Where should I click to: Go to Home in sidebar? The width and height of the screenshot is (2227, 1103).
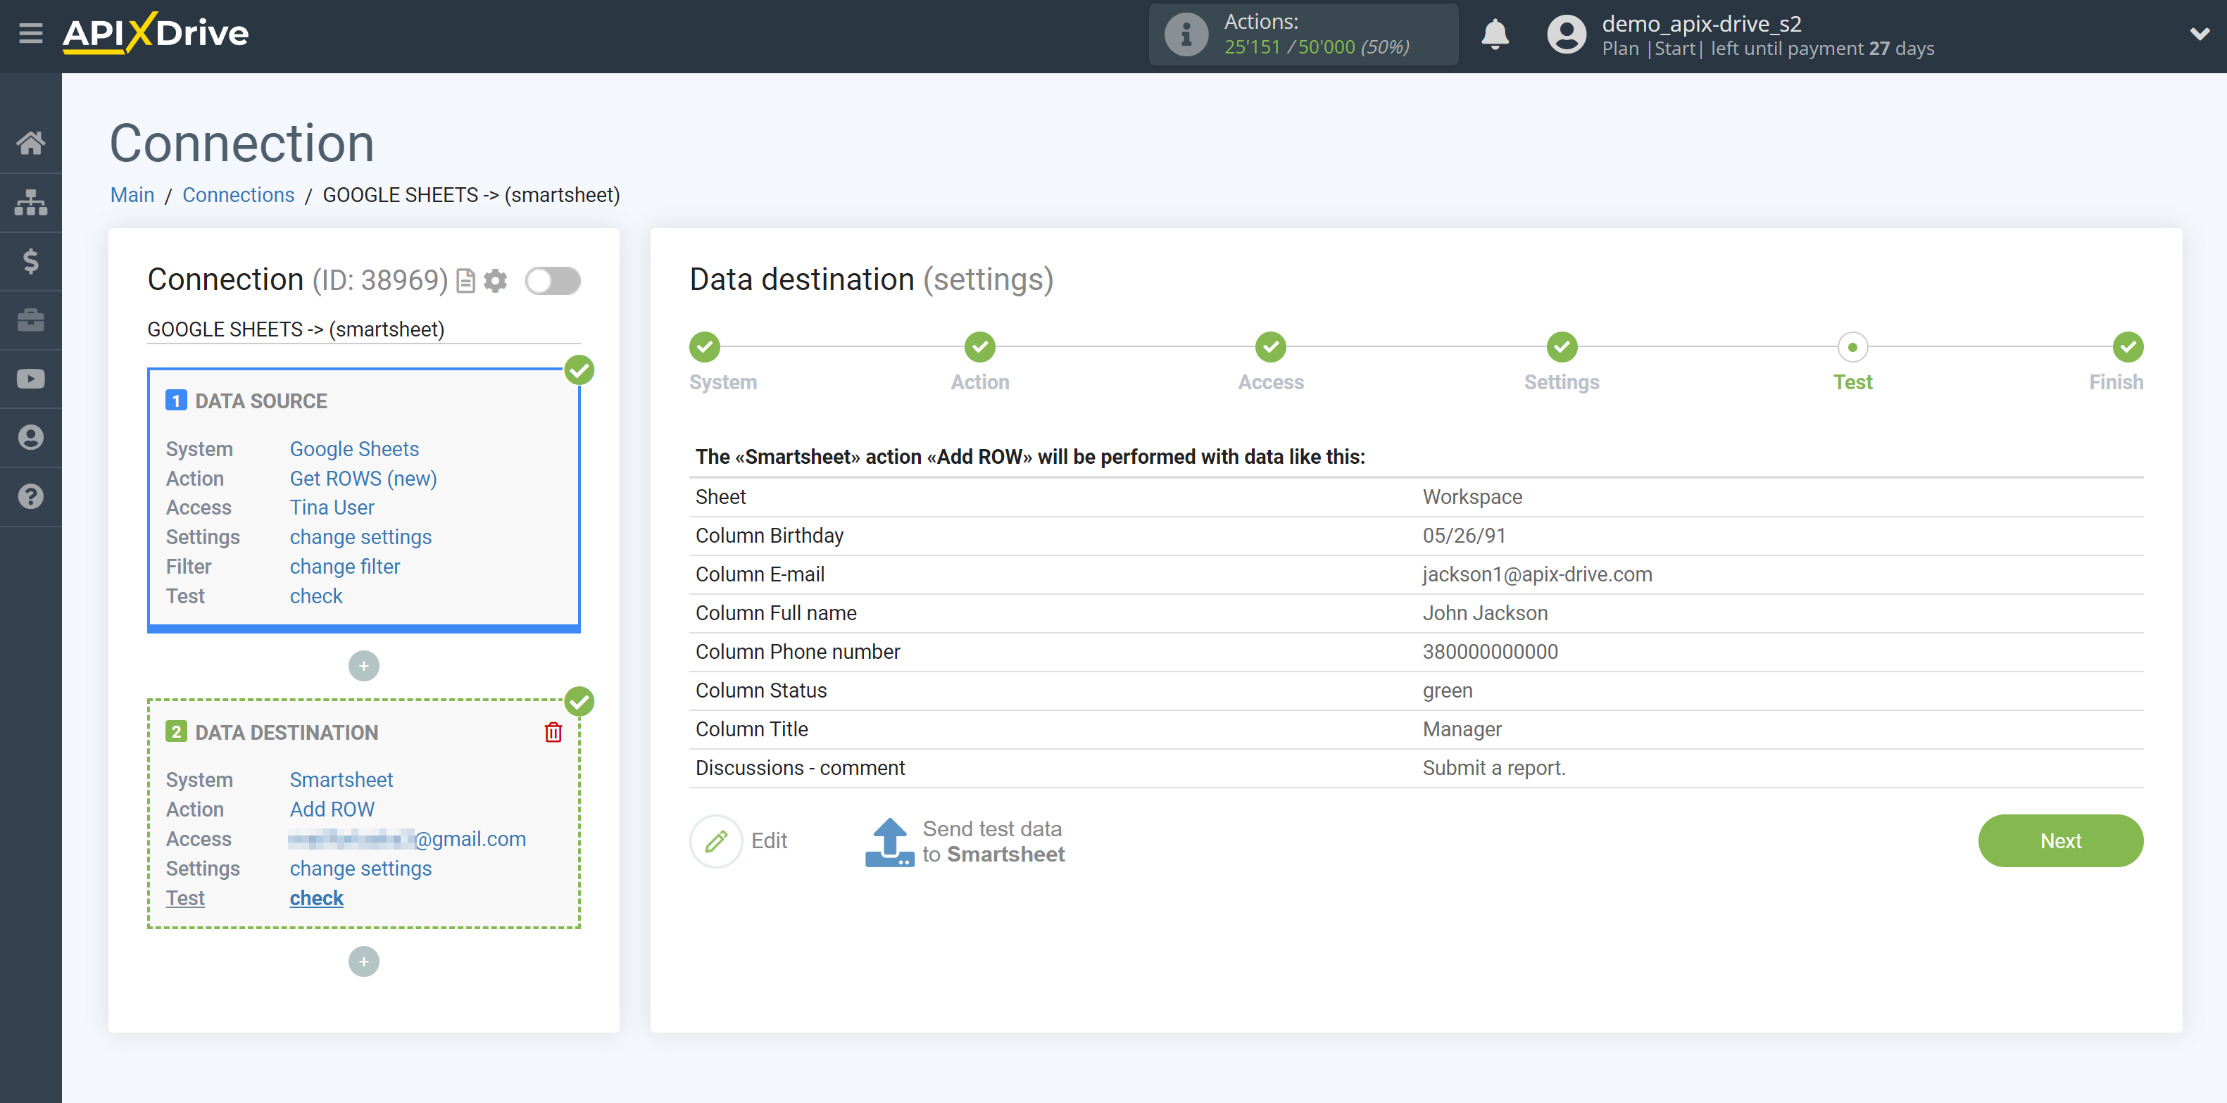click(31, 143)
